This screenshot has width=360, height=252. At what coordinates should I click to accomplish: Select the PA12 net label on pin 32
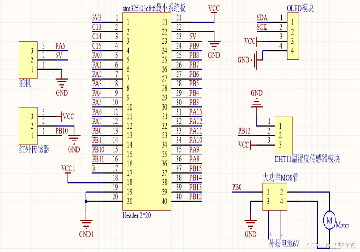[196, 121]
